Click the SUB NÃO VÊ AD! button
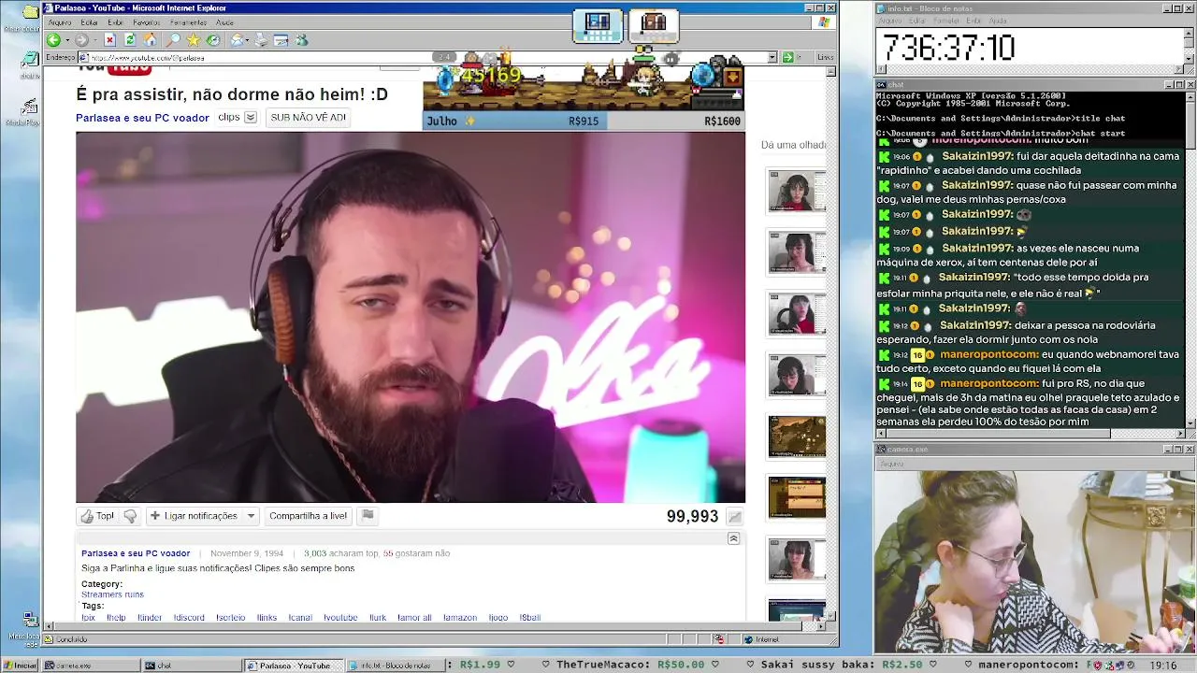Viewport: 1197px width, 673px height. point(308,118)
